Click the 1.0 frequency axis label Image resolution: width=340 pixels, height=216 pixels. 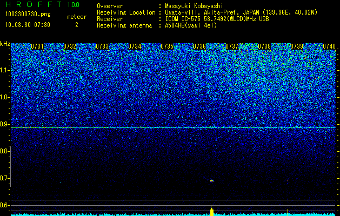coord(4,97)
